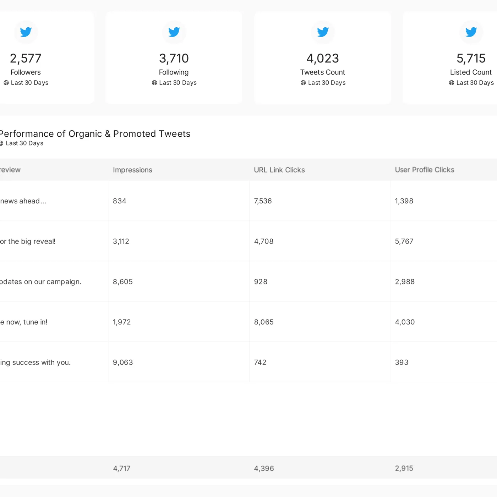The height and width of the screenshot is (497, 497).
Task: Click the summary profile clicks total 2,915
Action: (x=404, y=469)
